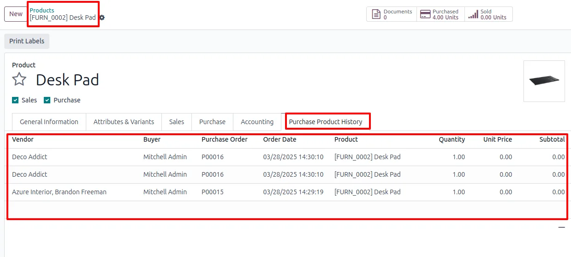Viewport: 571px width, 257px height.
Task: Go back to Products breadcrumb
Action: [42, 10]
